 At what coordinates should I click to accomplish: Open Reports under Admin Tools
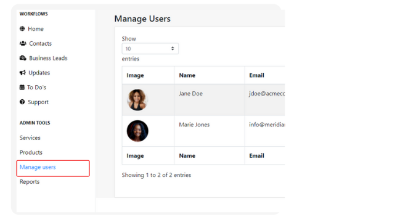(30, 182)
